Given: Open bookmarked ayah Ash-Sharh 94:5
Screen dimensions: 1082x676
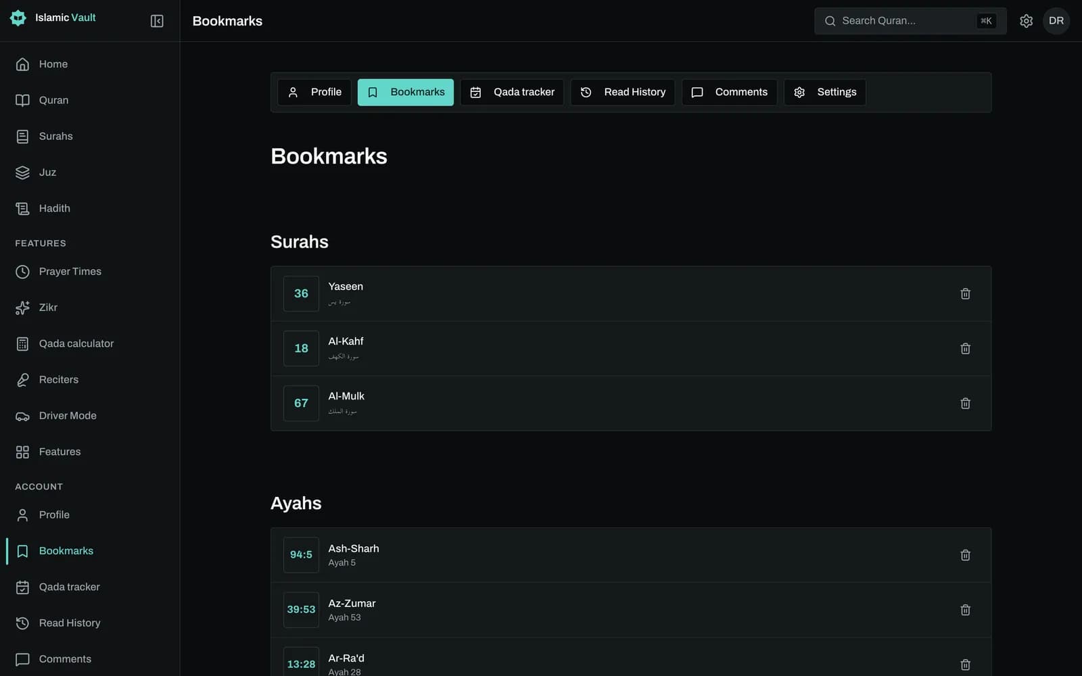Looking at the screenshot, I should [631, 555].
